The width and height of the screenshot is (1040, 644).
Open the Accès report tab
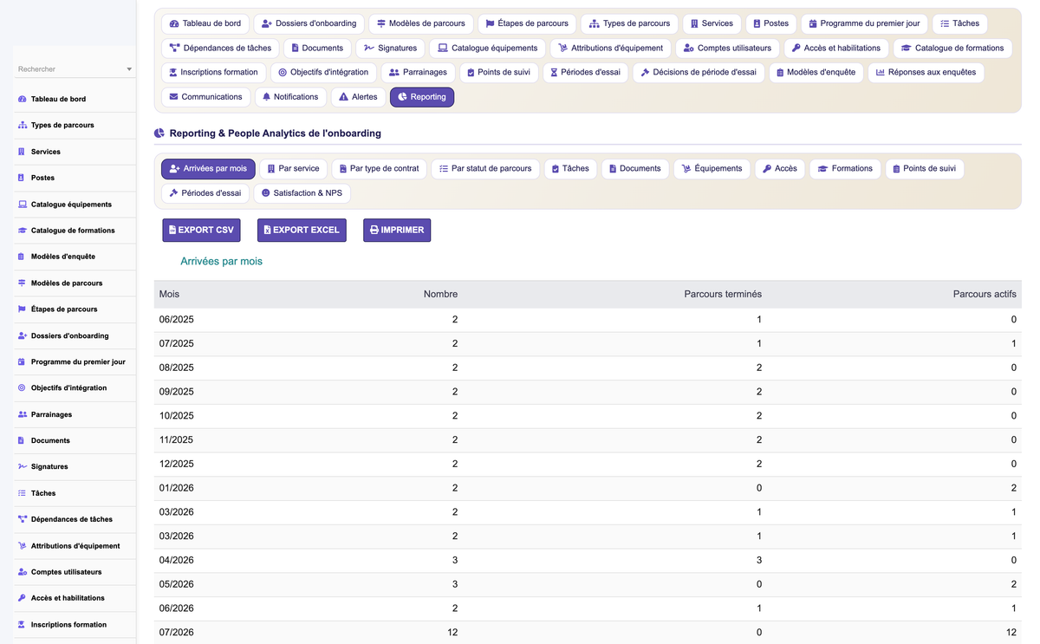(780, 169)
